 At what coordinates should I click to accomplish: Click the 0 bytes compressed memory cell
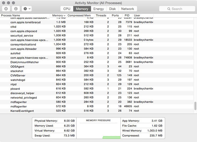point(89,40)
